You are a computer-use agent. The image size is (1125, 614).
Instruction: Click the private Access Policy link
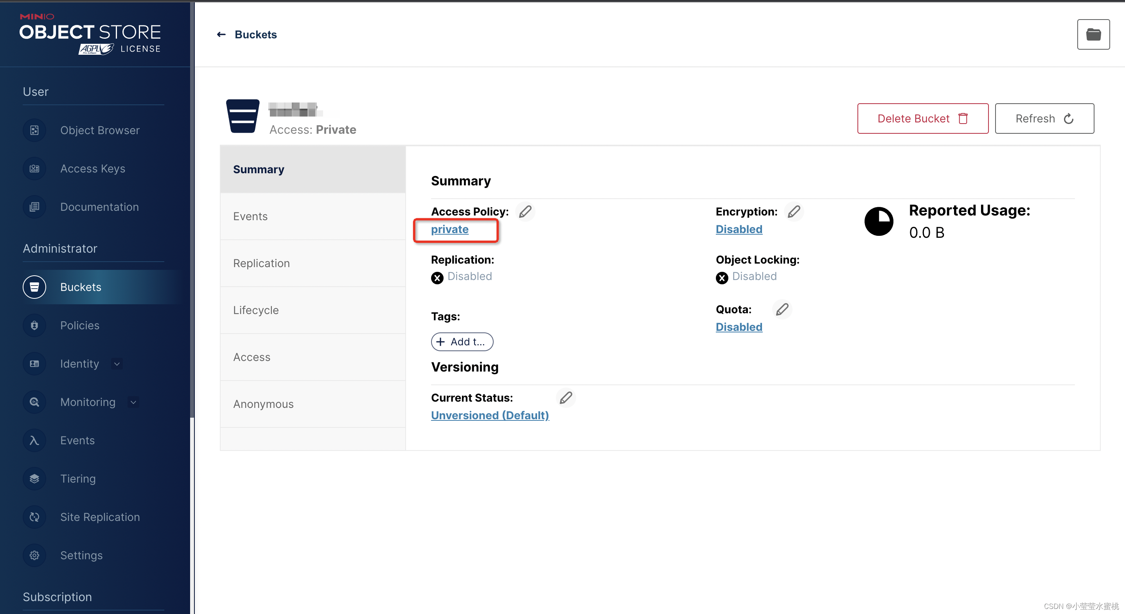(449, 229)
